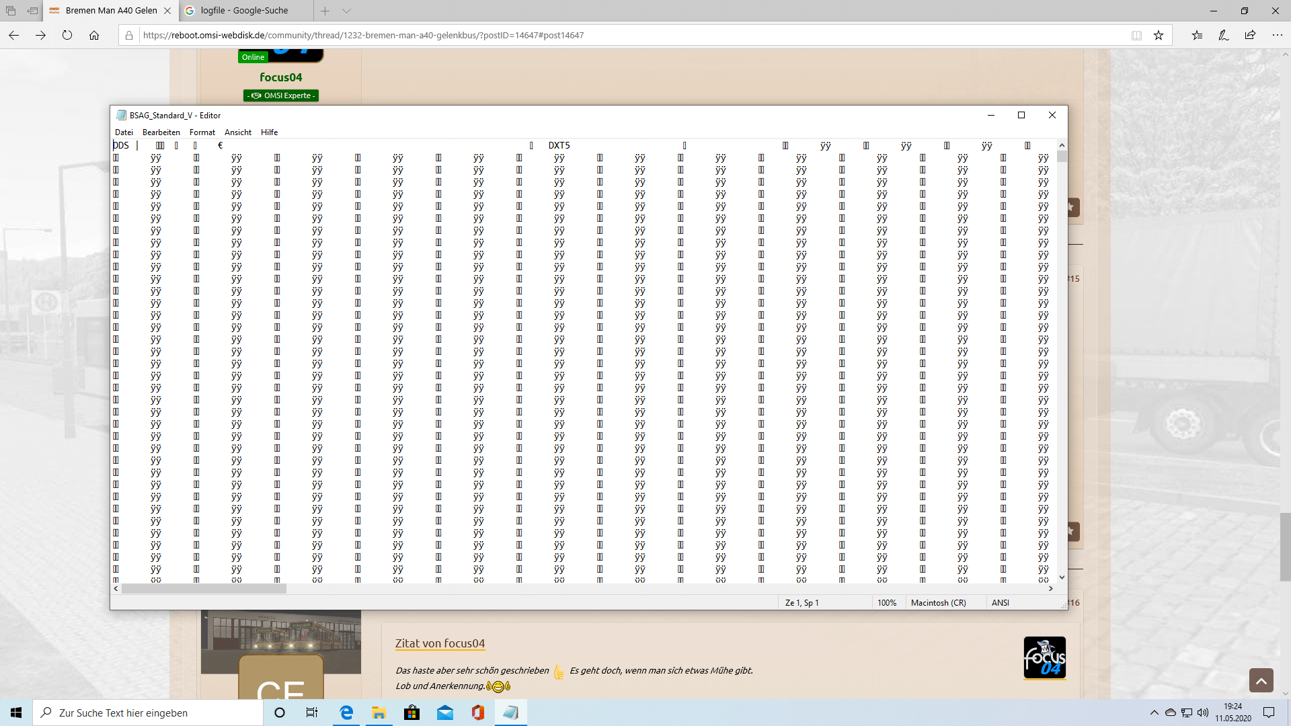The width and height of the screenshot is (1291, 726).
Task: Open the Ansicht menu in Editor
Action: pos(238,132)
